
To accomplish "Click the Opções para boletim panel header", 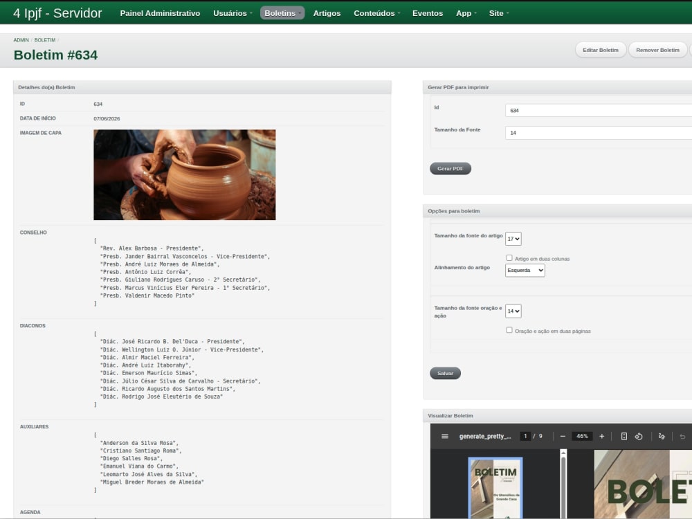I will point(557,211).
